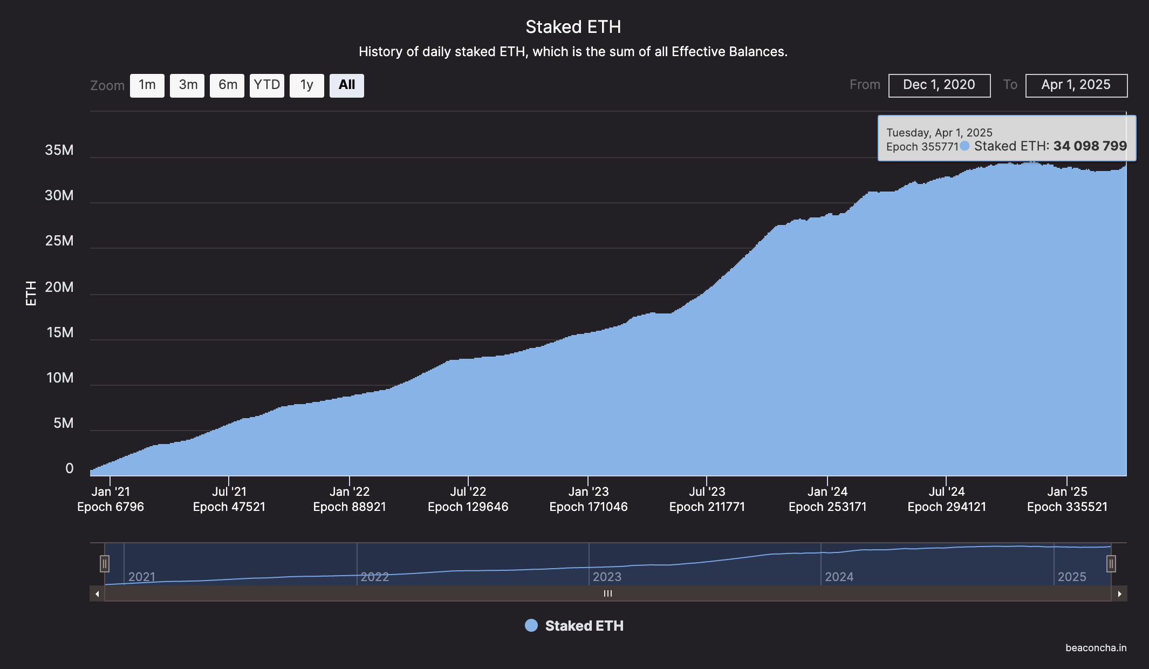
Task: Edit the To date field
Action: tap(1076, 85)
